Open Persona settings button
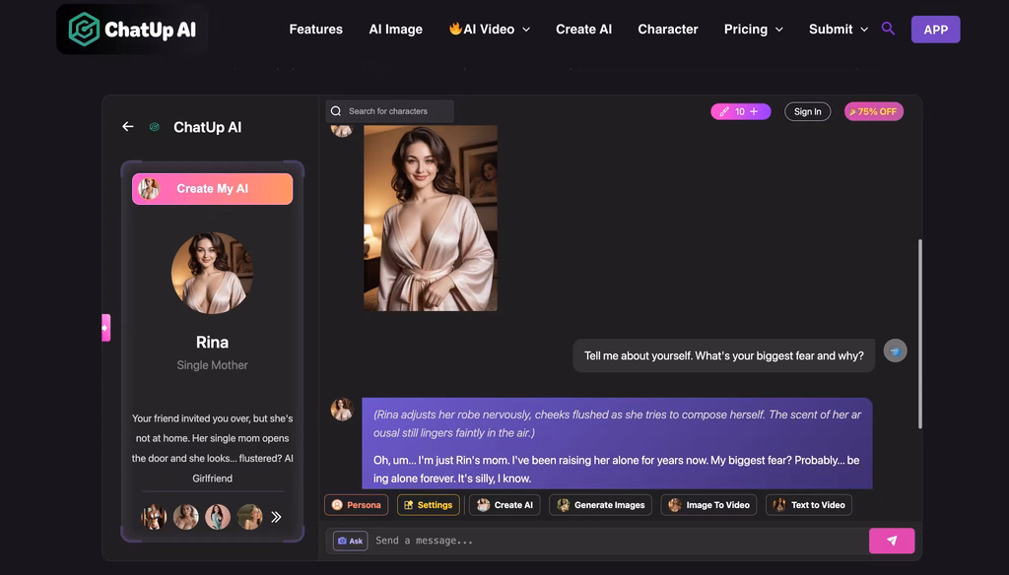1009x575 pixels. tap(357, 505)
